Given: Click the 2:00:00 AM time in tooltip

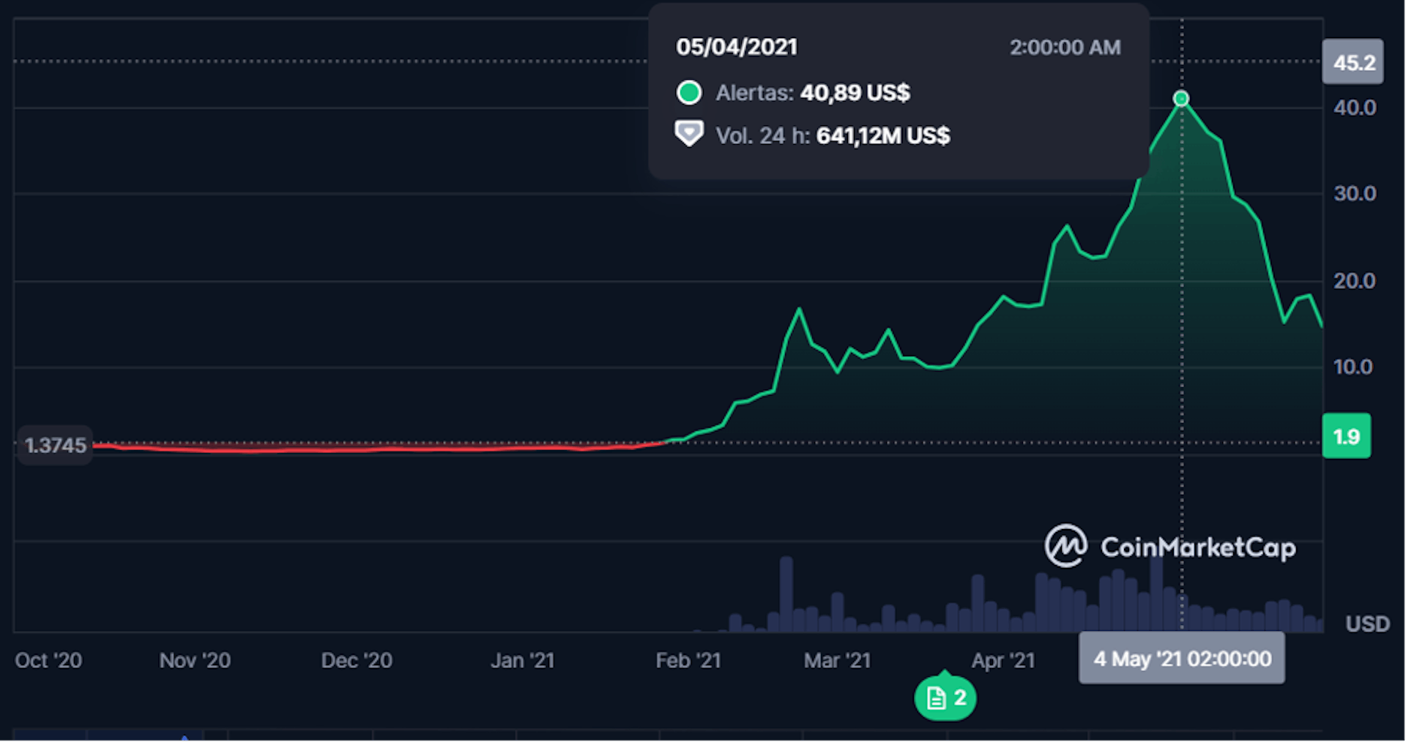Looking at the screenshot, I should point(1065,48).
